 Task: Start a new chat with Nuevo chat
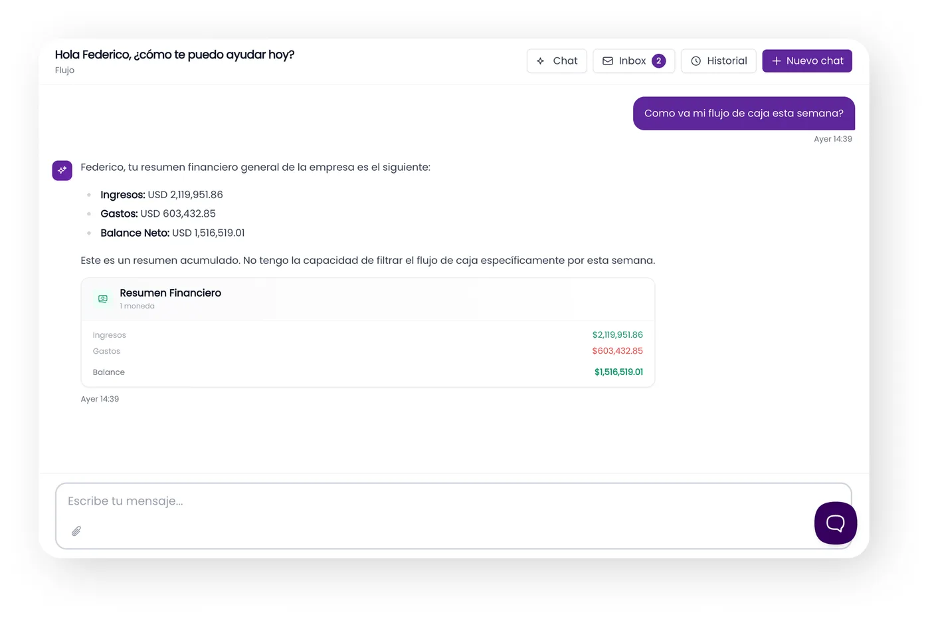coord(807,61)
